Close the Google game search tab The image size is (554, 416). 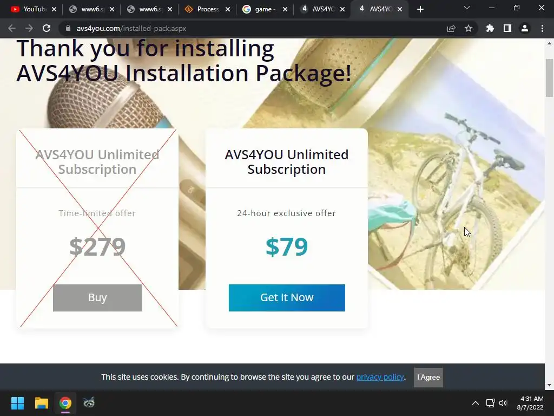tap(285, 9)
